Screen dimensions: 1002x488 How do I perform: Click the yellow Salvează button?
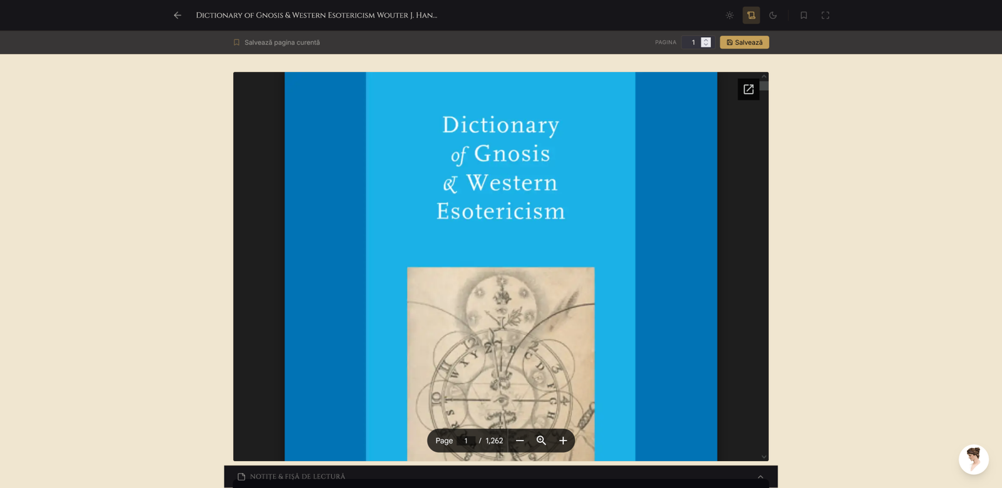click(745, 43)
